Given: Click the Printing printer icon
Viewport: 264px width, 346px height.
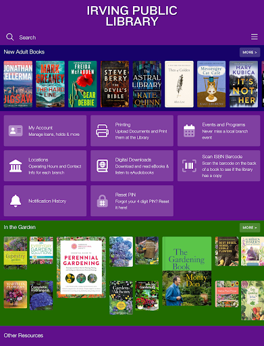Looking at the screenshot, I should tap(103, 130).
